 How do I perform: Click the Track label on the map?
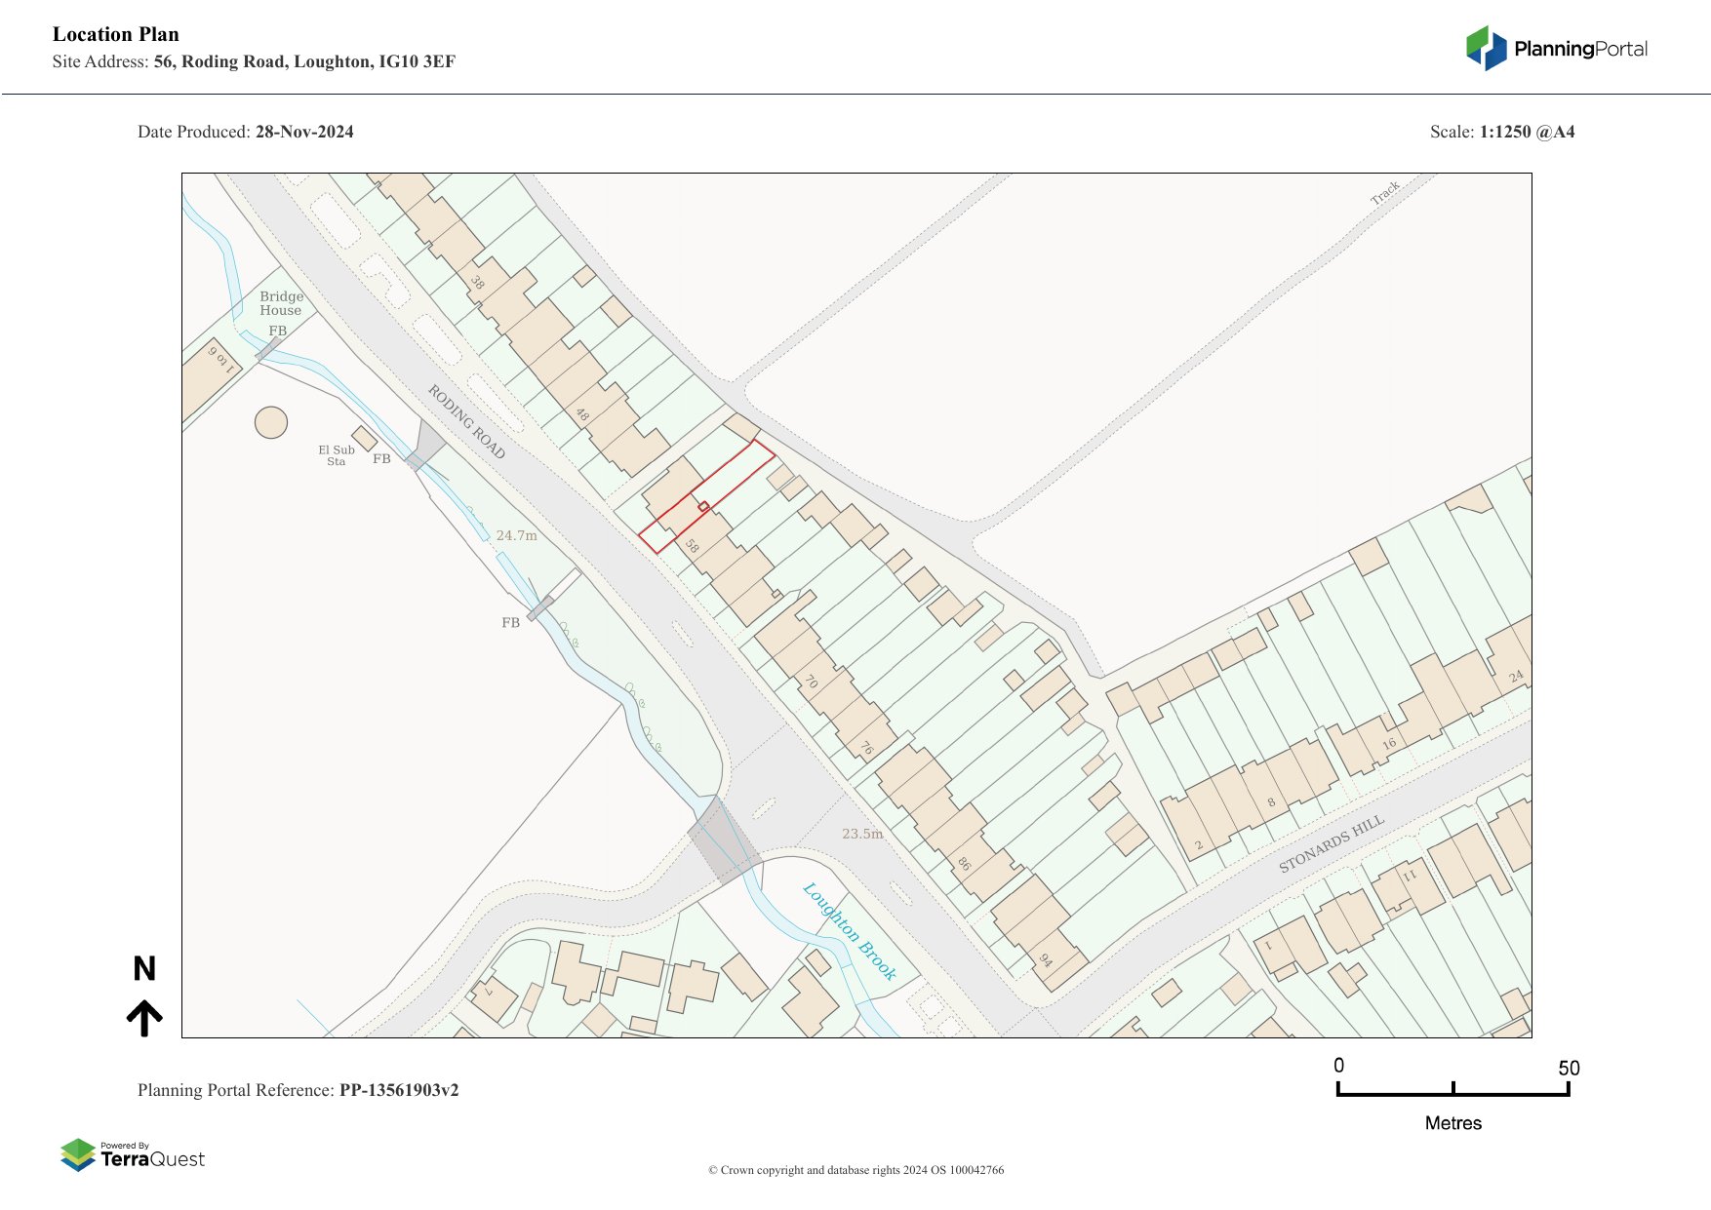[x=1384, y=192]
